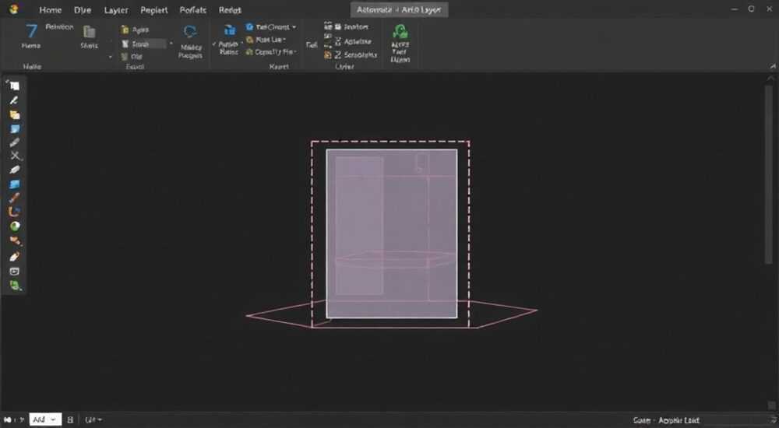Click the clipboard Shats icon in ribbon
This screenshot has width=779, height=428.
[90, 32]
